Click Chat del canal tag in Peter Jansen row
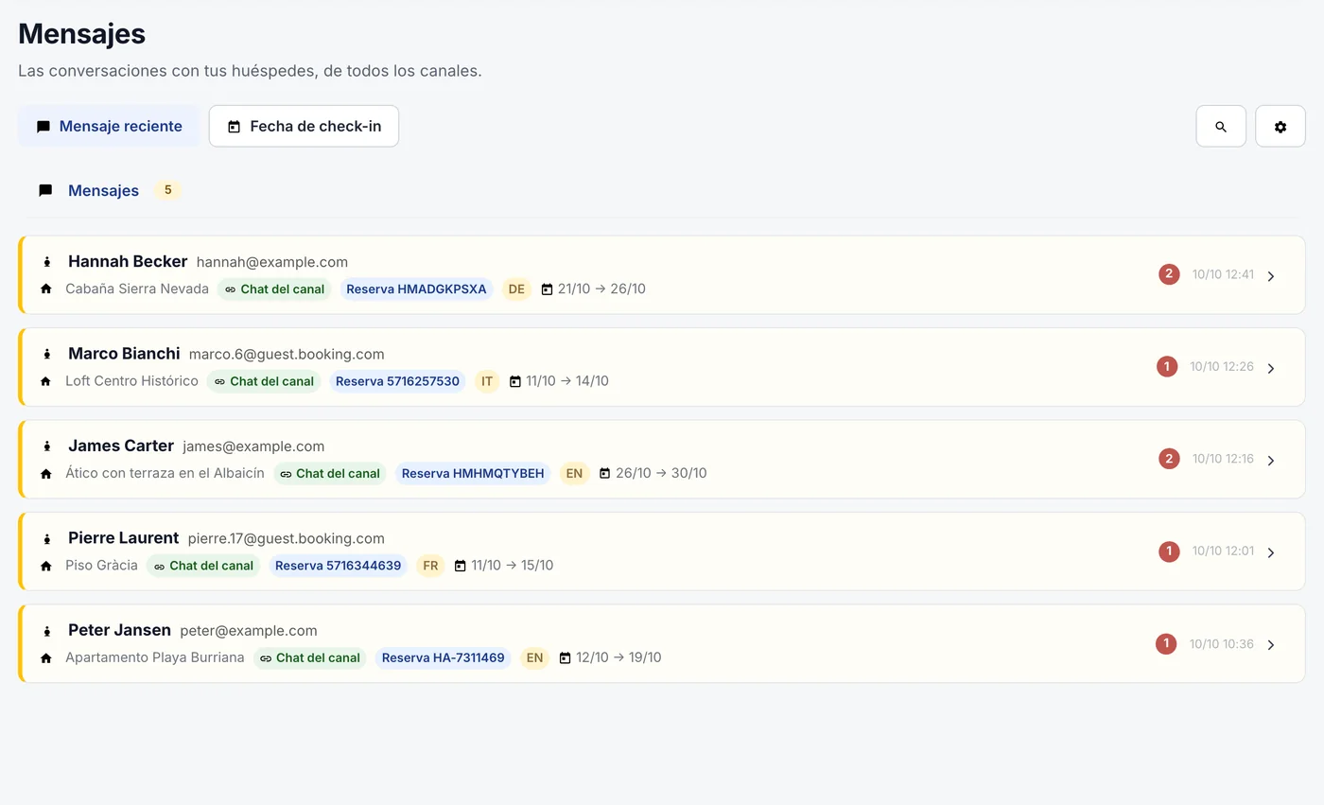 pyautogui.click(x=310, y=658)
